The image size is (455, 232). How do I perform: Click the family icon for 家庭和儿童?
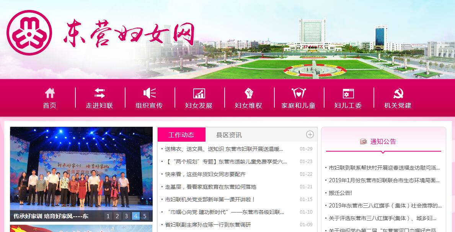[x=298, y=93]
